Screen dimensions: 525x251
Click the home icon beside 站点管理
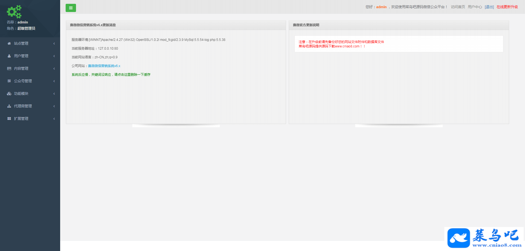[x=9, y=43]
